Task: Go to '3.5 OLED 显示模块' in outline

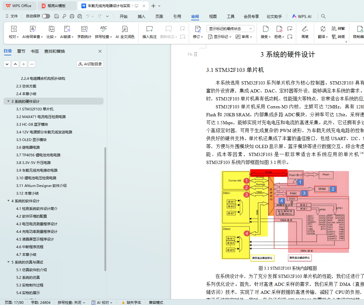Action: (31, 140)
